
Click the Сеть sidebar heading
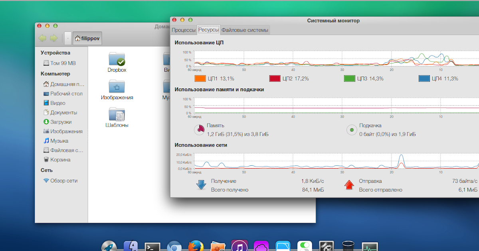tap(46, 170)
